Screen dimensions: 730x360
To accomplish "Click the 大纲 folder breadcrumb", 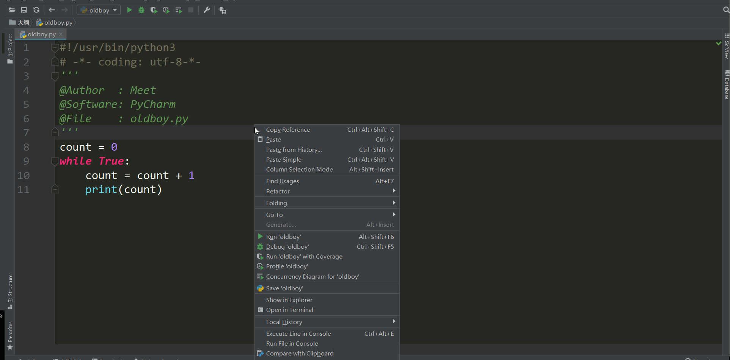I will [19, 22].
